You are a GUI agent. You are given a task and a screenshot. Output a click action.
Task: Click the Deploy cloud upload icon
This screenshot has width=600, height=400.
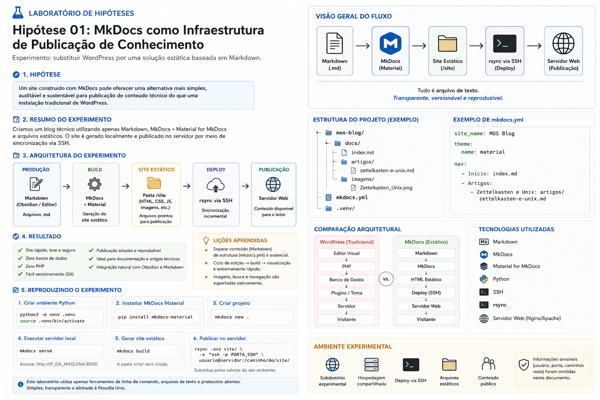tap(216, 185)
